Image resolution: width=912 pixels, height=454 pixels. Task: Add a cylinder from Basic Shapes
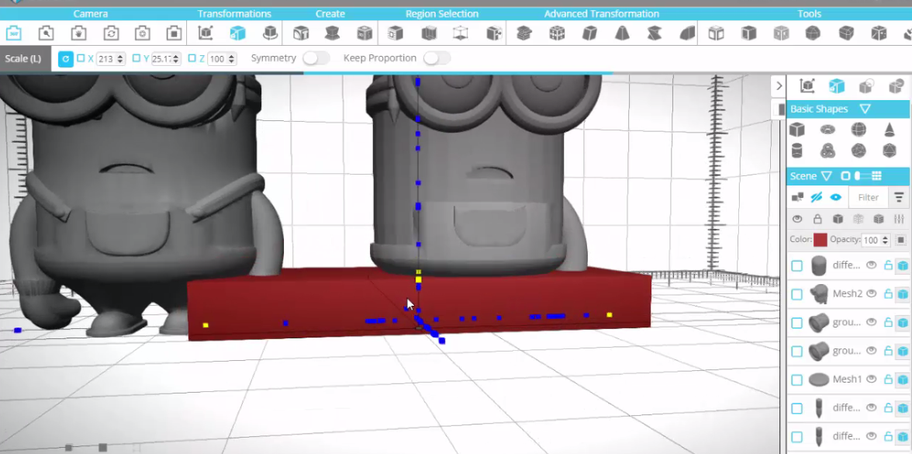pos(797,151)
